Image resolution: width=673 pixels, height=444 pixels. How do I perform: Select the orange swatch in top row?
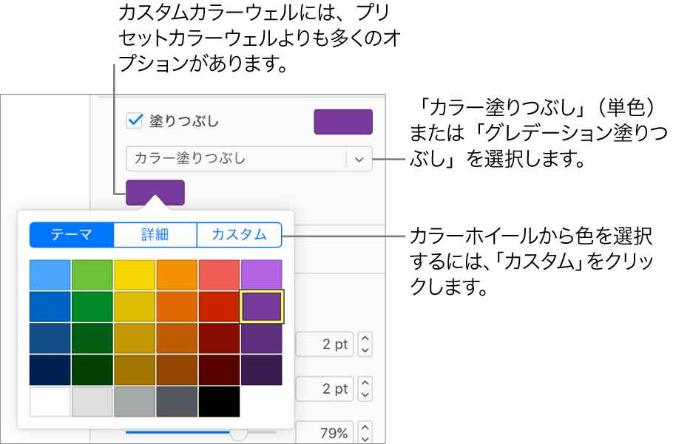pos(176,274)
